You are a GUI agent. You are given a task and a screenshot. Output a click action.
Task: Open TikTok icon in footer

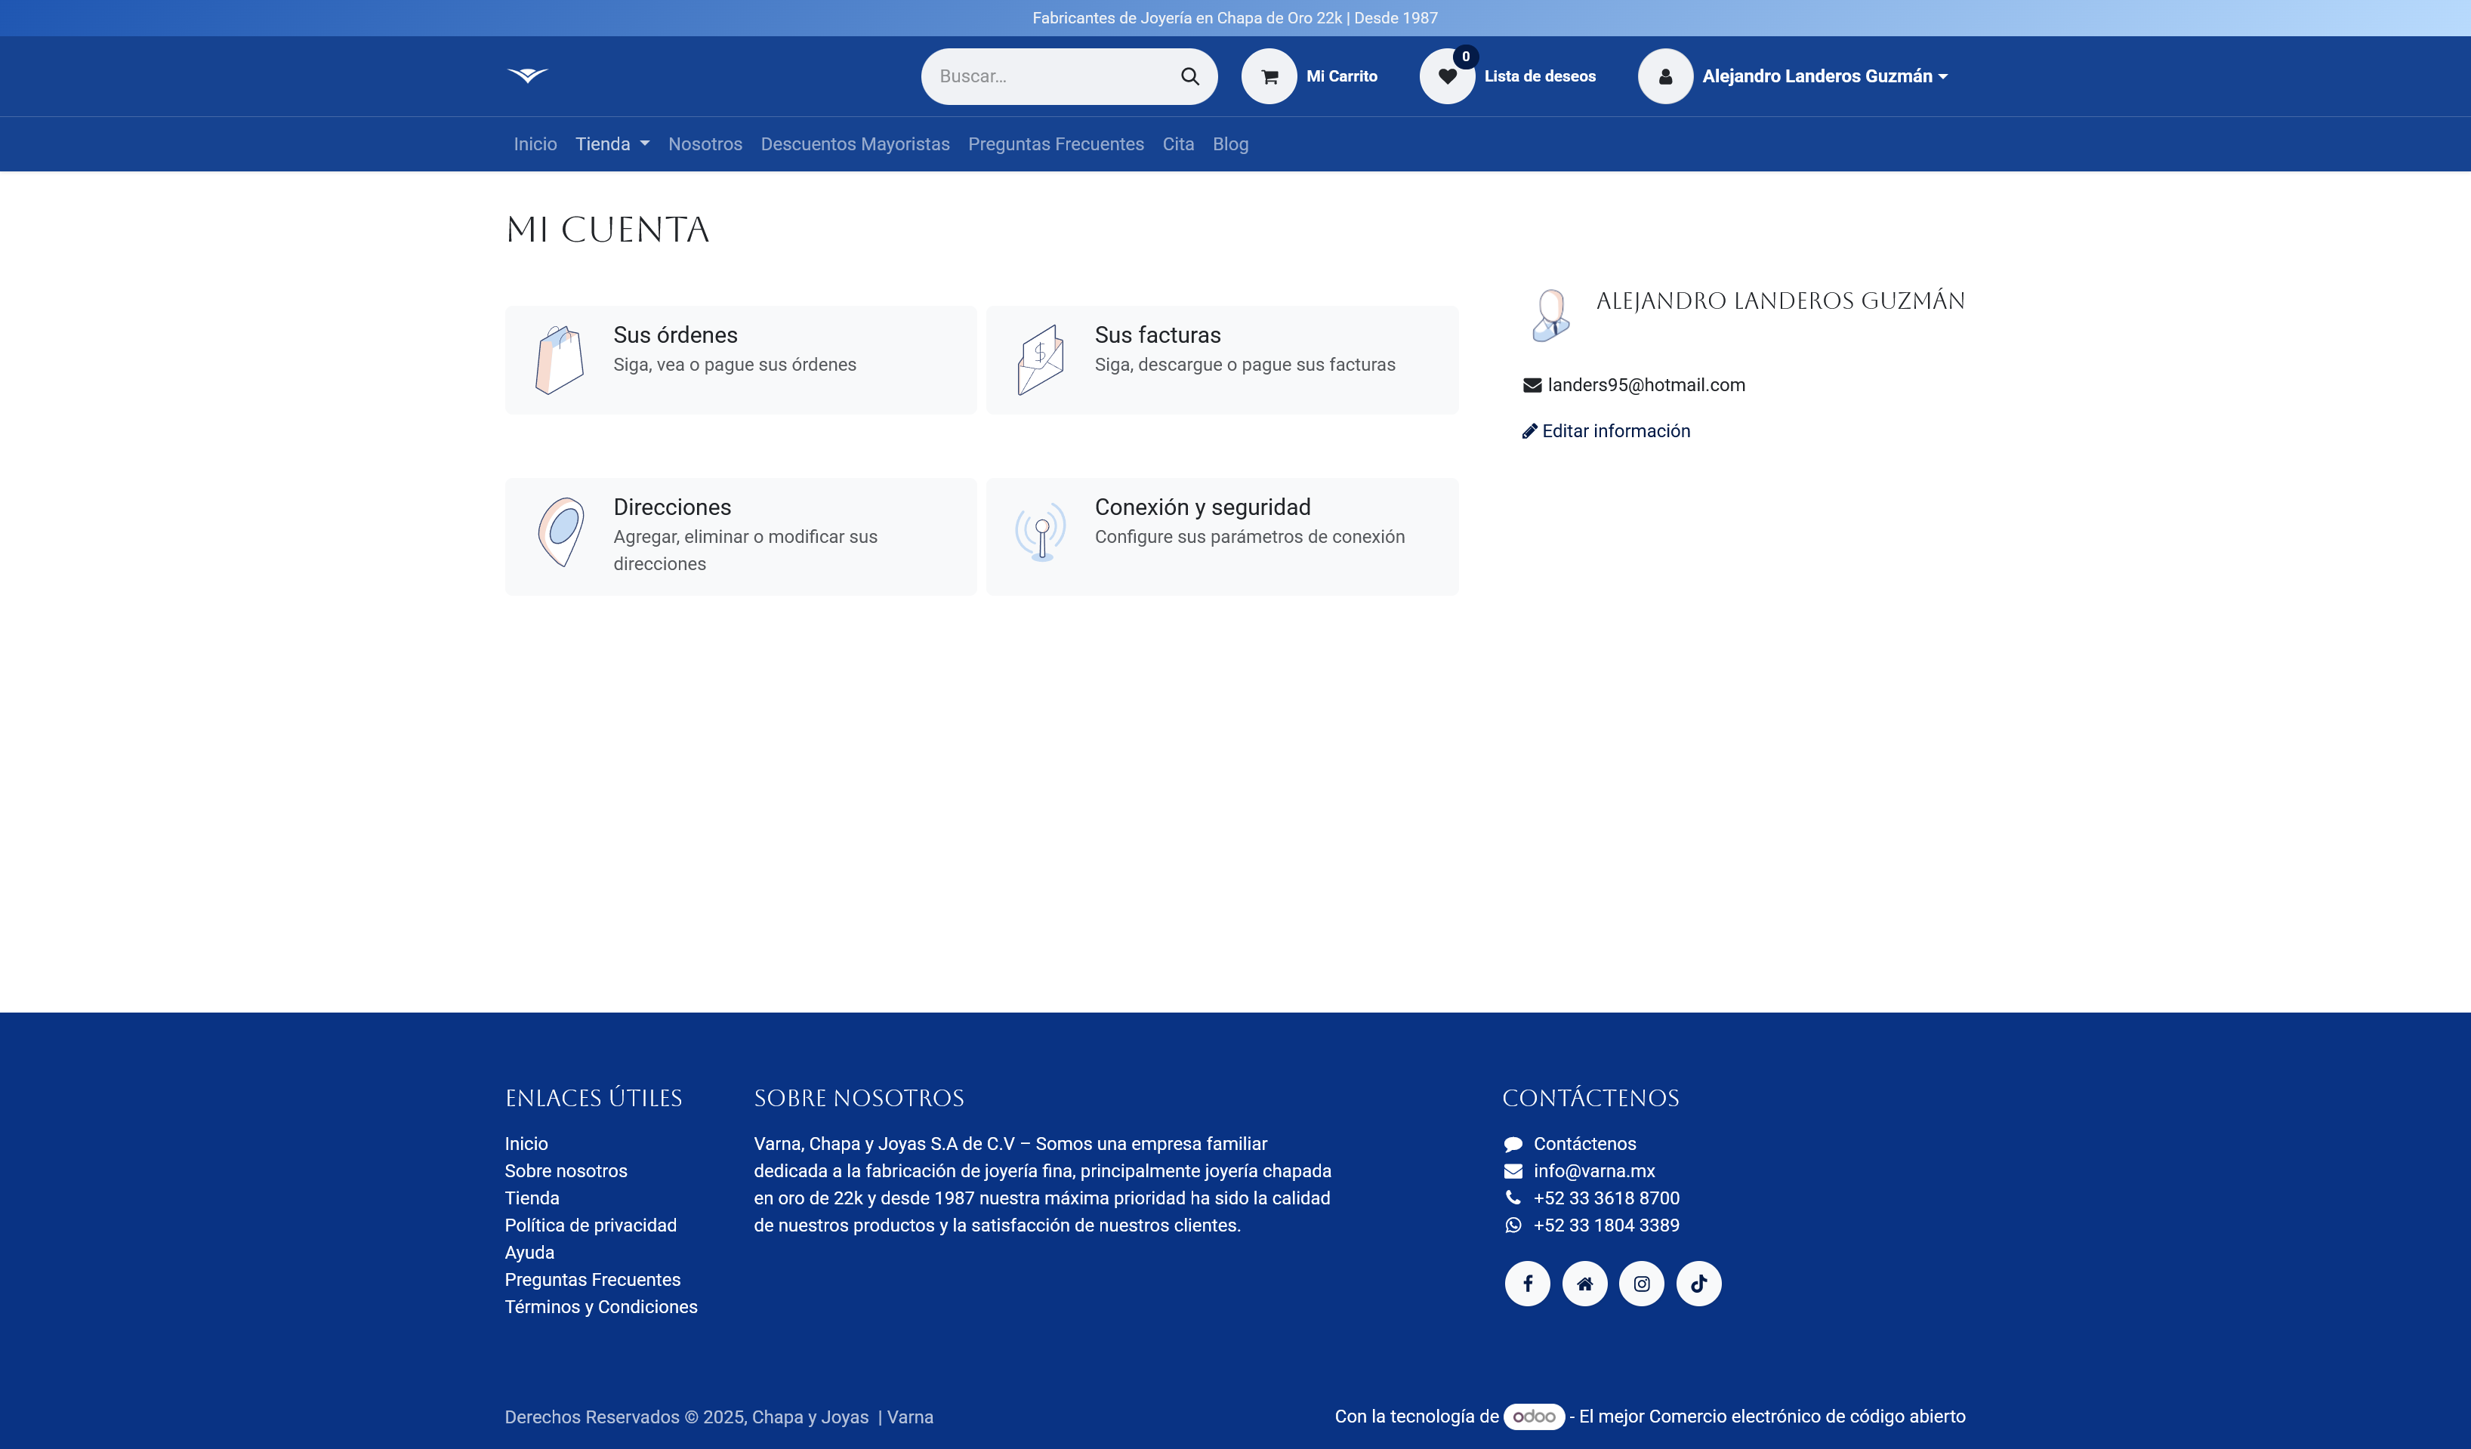1698,1284
